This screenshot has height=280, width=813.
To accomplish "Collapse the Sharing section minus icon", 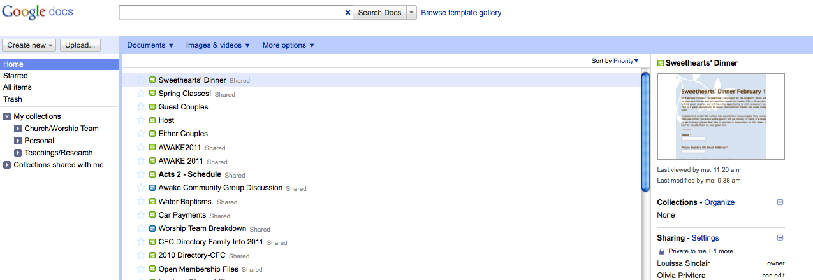I will pos(780,238).
